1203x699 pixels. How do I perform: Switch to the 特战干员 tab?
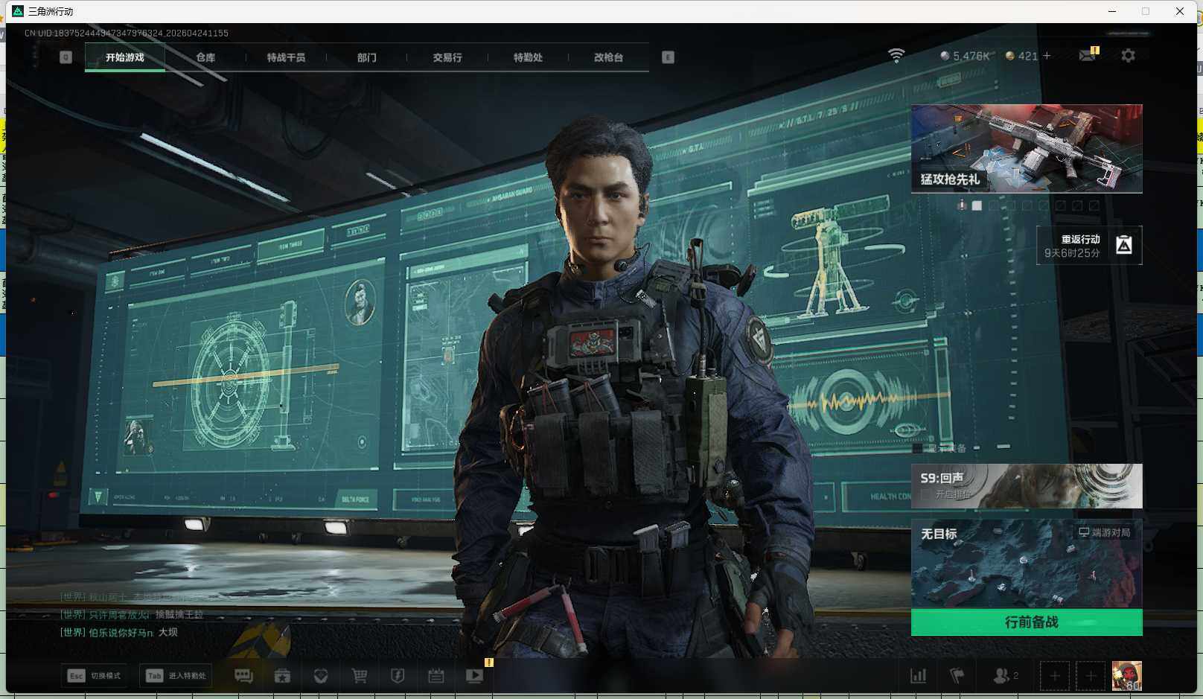tap(286, 57)
